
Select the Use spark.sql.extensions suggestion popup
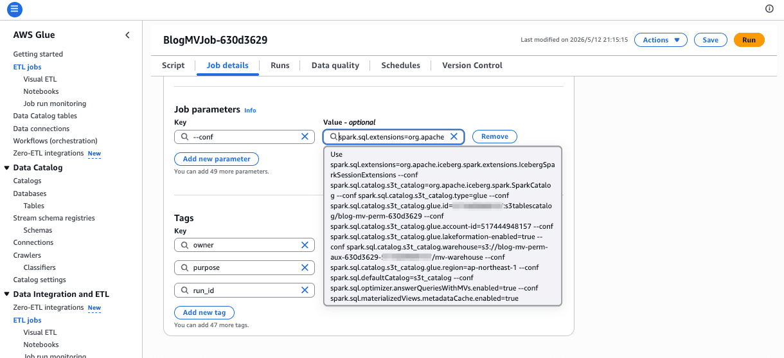(x=443, y=226)
